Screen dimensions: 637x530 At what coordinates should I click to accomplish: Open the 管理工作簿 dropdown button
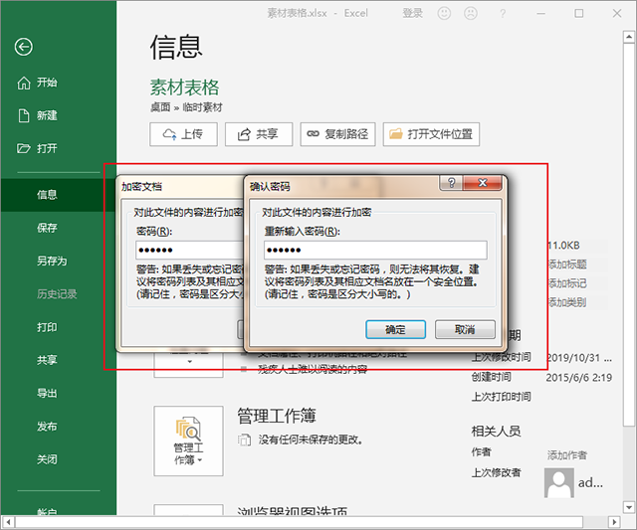tap(188, 441)
